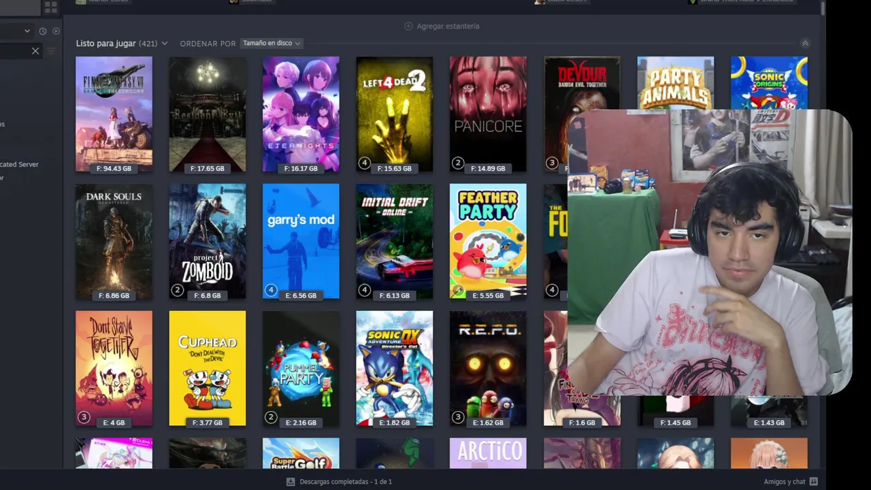Click friends badge 4 on Garry's Mod

tap(271, 291)
